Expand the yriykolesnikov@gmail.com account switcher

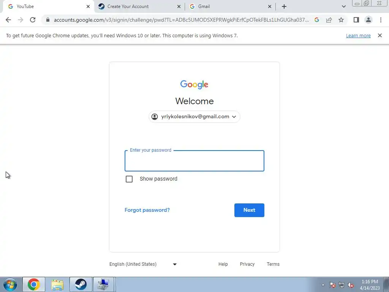[x=194, y=117]
